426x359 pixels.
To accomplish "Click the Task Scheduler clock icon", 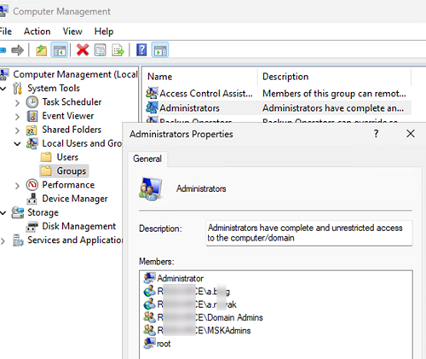I will pyautogui.click(x=32, y=102).
